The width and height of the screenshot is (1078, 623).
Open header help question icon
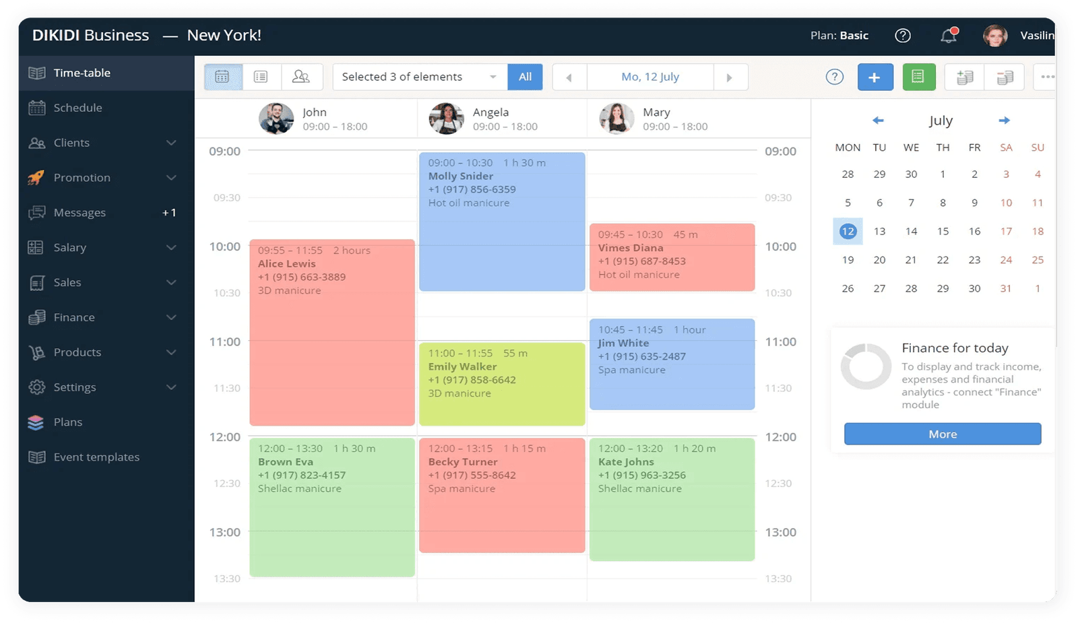[x=903, y=36]
